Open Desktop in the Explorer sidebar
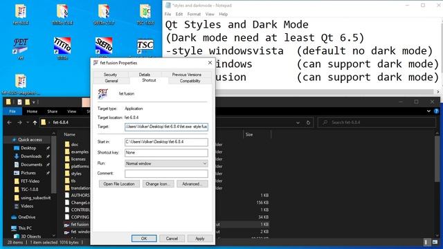Screen dimensions: 443x249 (28, 148)
